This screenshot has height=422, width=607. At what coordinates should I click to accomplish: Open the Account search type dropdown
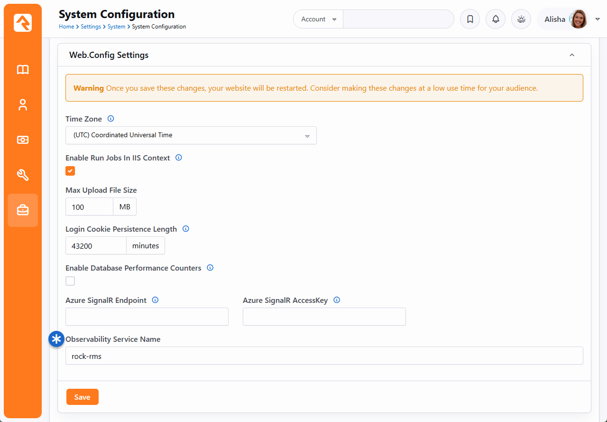pyautogui.click(x=318, y=19)
